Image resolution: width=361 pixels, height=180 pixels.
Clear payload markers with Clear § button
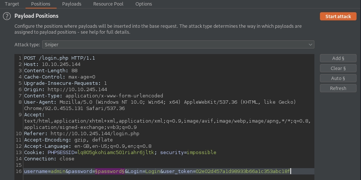point(338,68)
